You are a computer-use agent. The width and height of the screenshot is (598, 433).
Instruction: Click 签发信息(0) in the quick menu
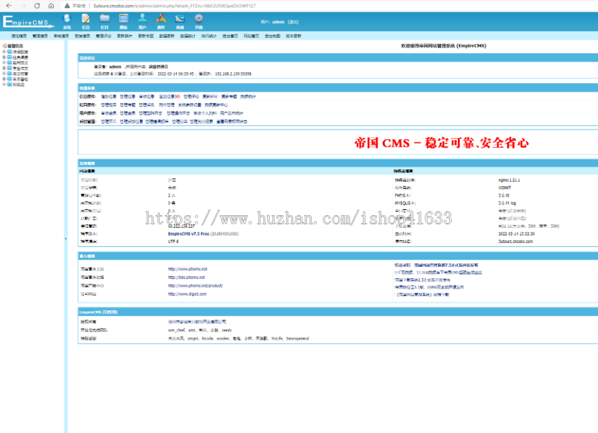(x=169, y=96)
